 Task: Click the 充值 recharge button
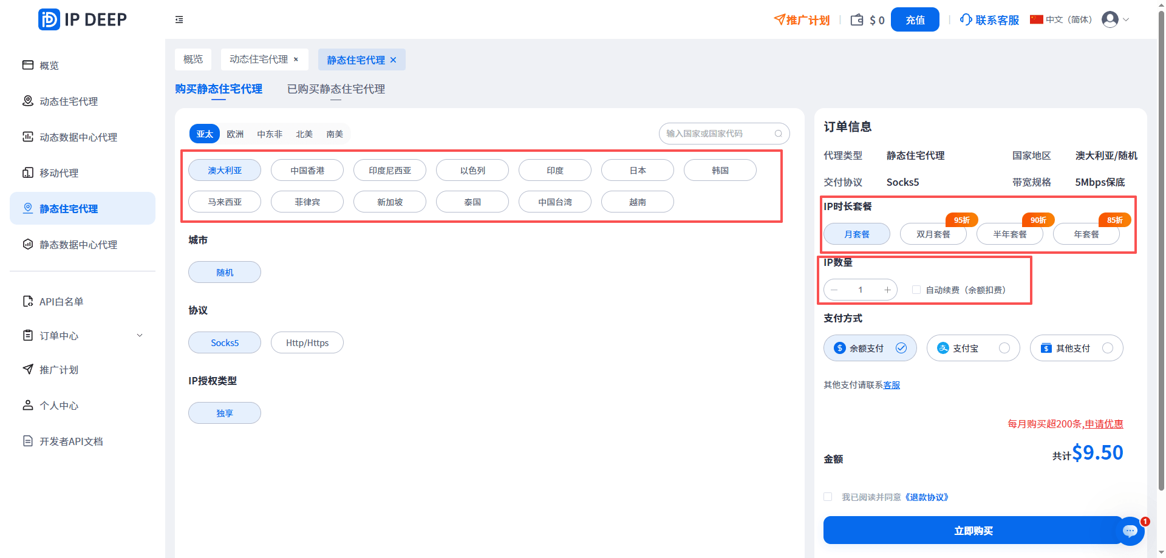[915, 20]
